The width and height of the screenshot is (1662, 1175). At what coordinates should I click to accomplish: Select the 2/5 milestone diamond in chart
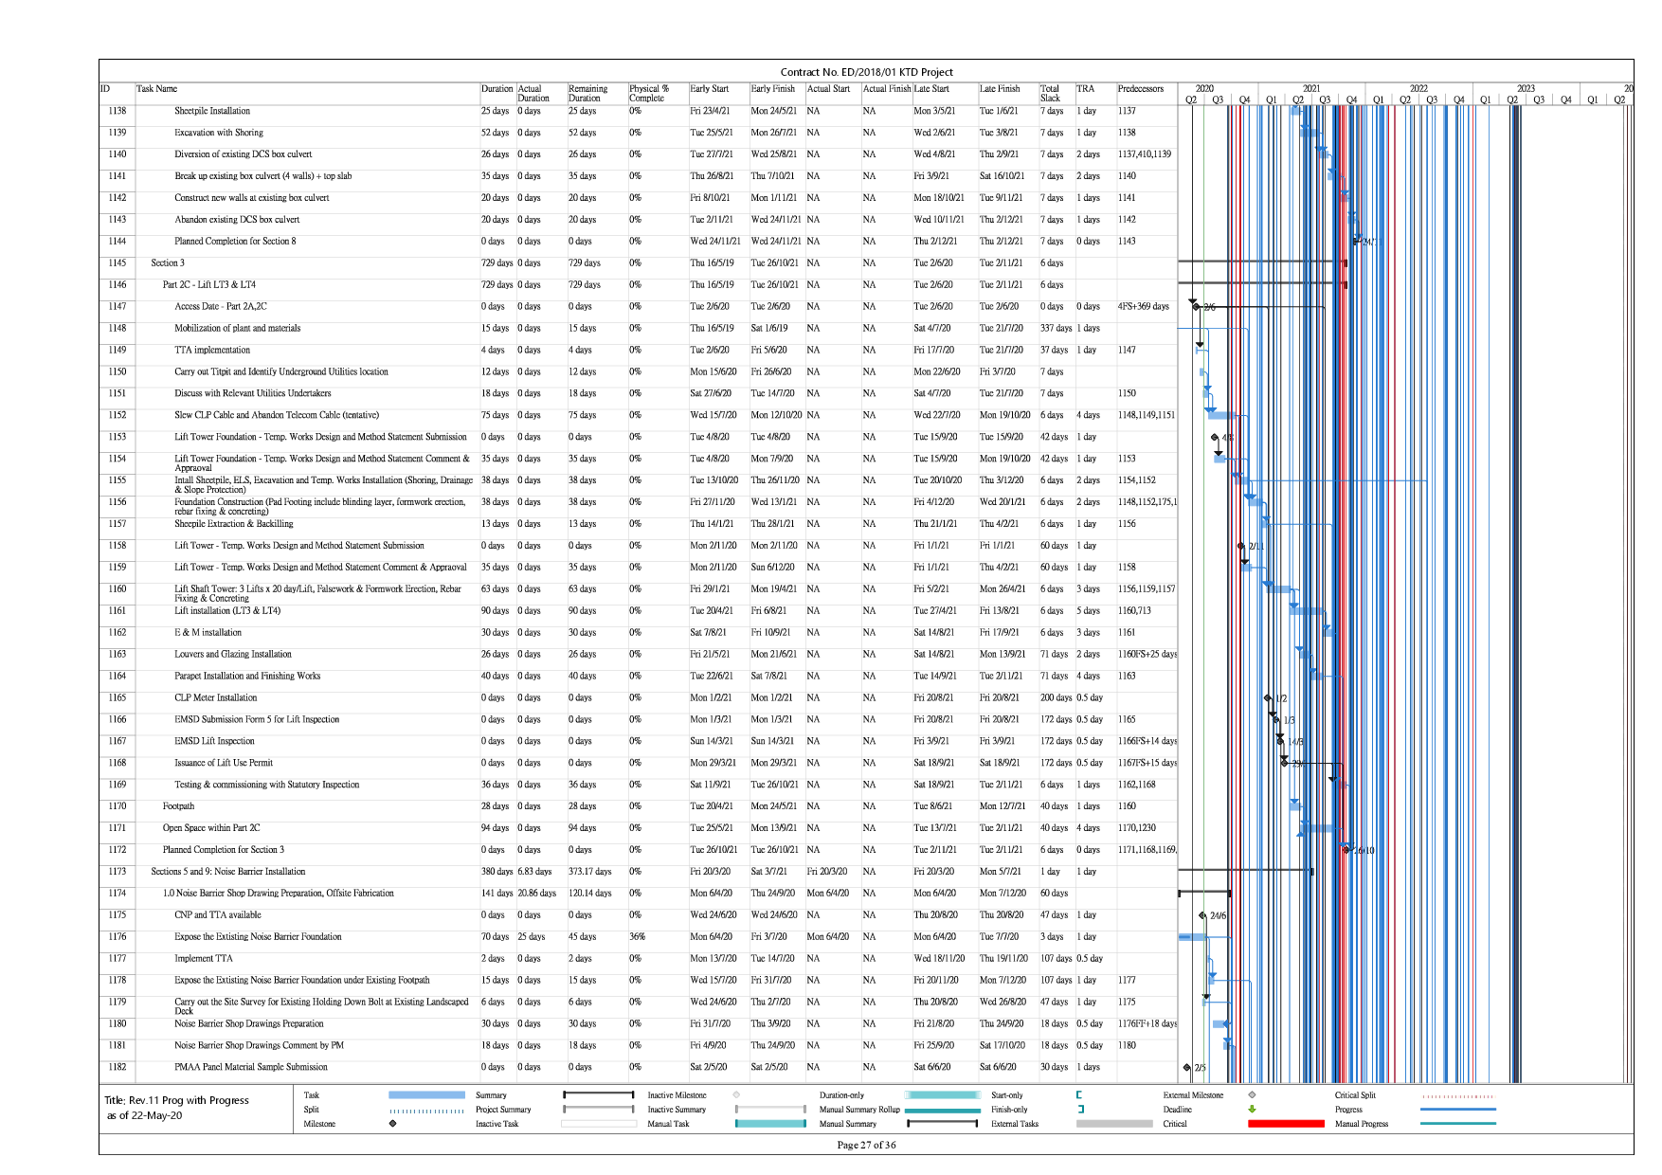(x=1187, y=1068)
